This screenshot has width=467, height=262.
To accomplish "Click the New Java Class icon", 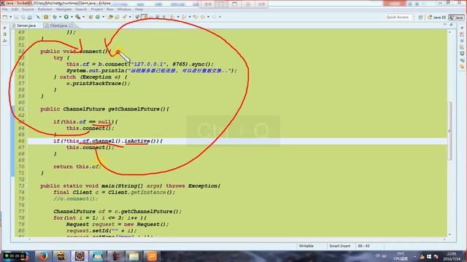I will (x=98, y=17).
